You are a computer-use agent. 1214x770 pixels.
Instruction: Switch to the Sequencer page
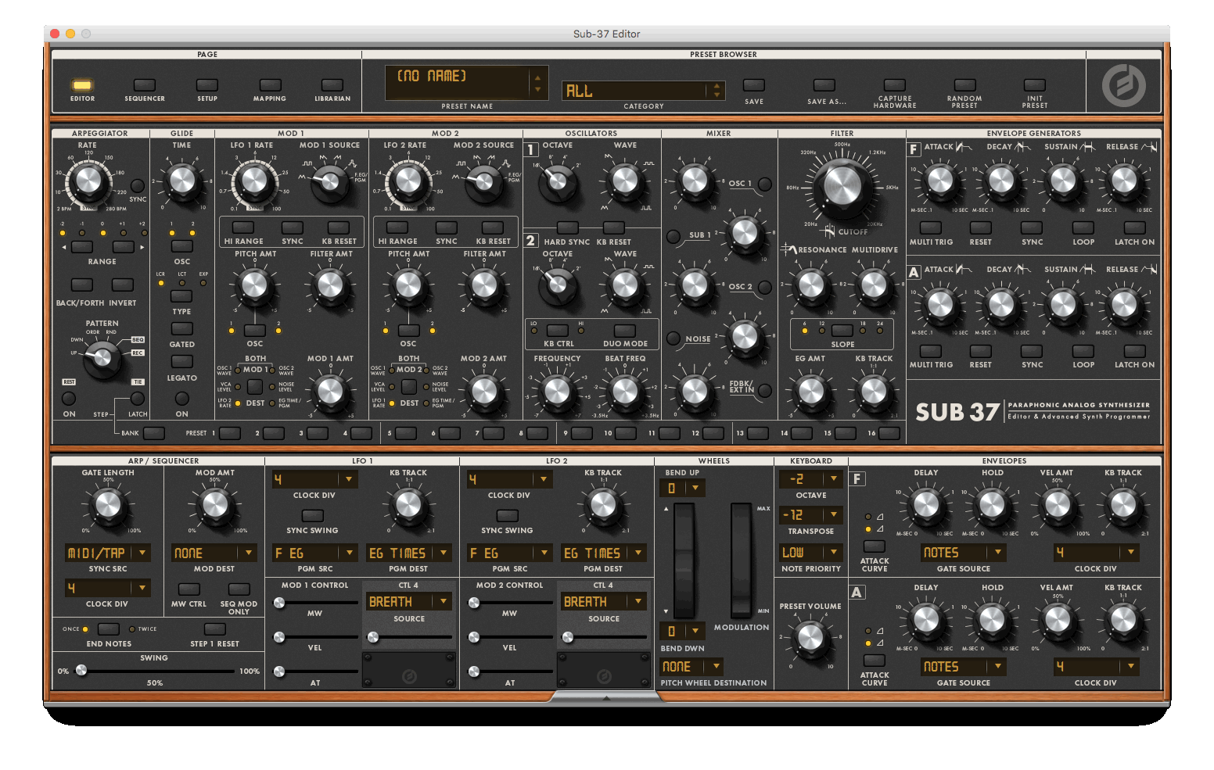(x=145, y=85)
